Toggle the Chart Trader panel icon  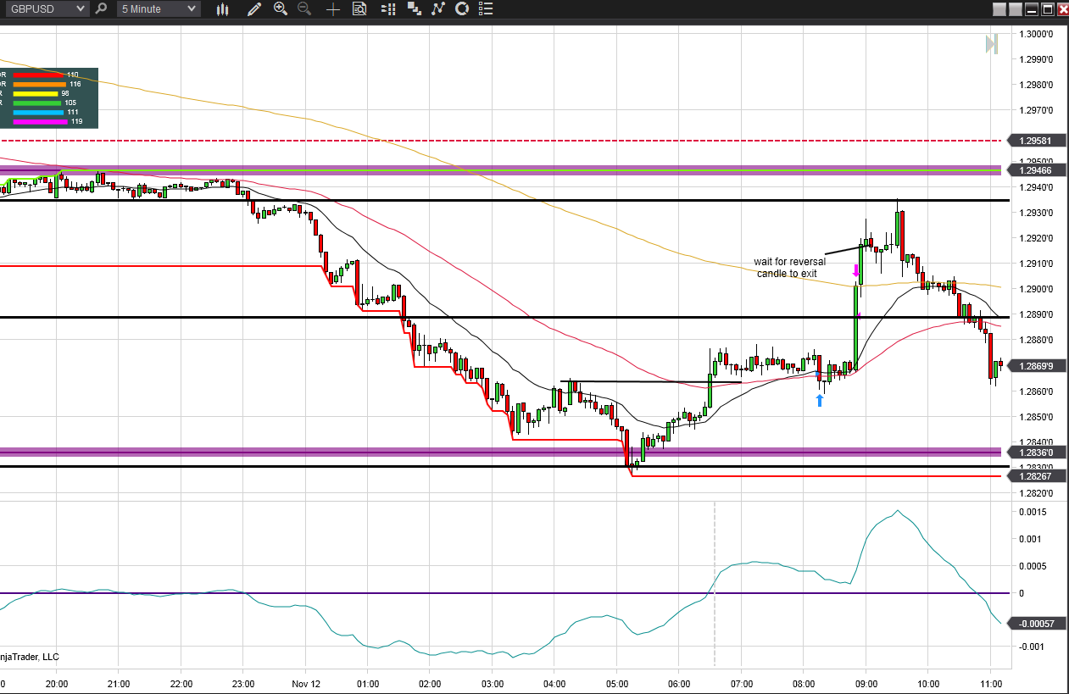tap(388, 9)
